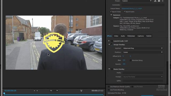This screenshot has height=96, width=171.
Task: Click the playhead on the preview timeline
Action: click(4, 93)
